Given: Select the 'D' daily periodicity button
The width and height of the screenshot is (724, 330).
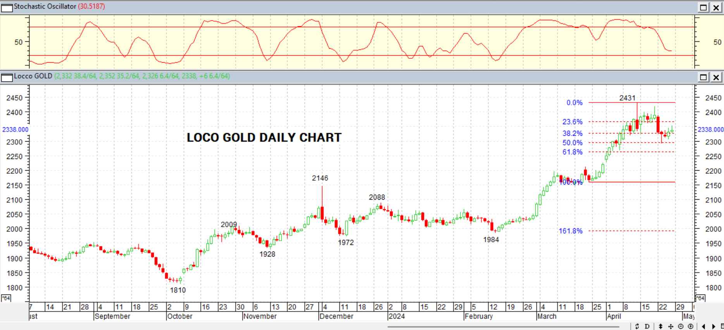Looking at the screenshot, I should click(x=647, y=327).
